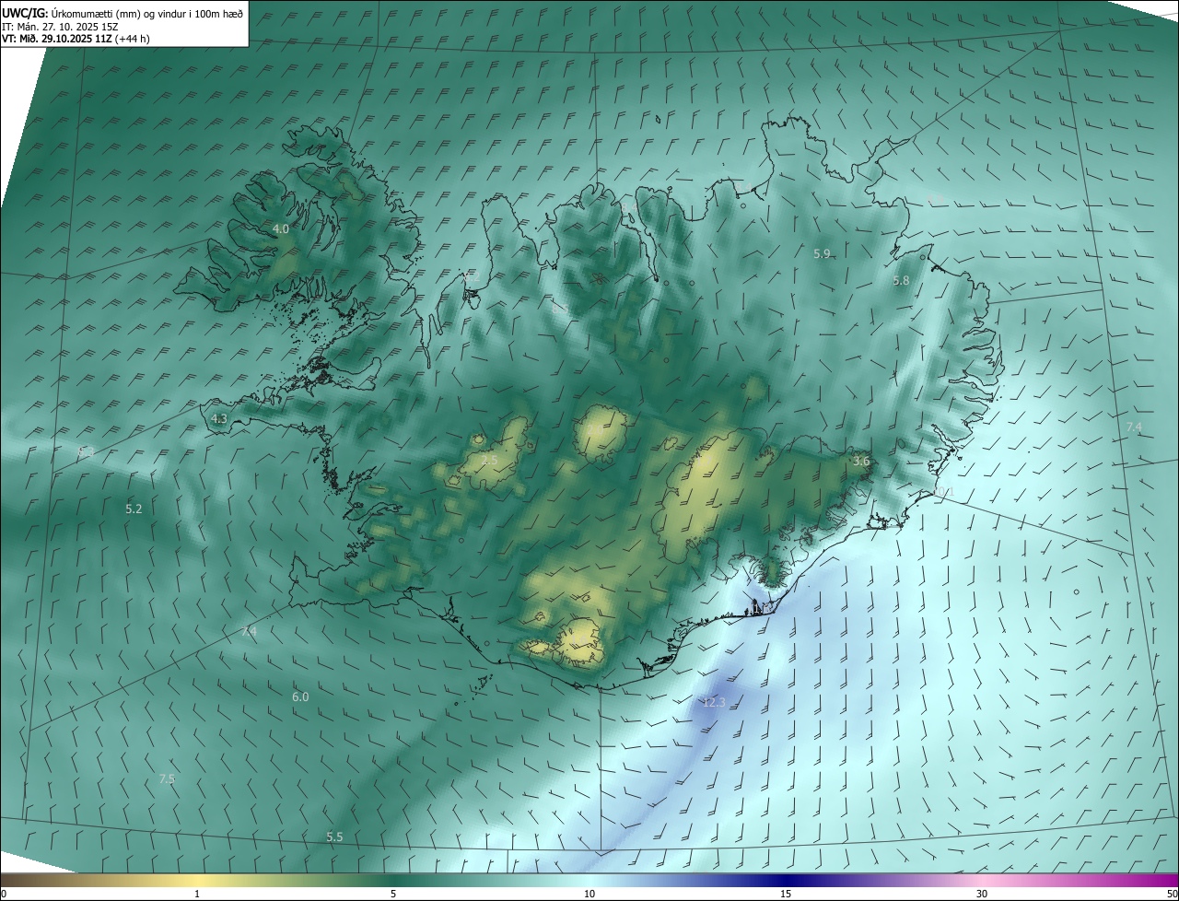Click the dark navy segment of the color scale
The width and height of the screenshot is (1179, 901).
coord(786,880)
